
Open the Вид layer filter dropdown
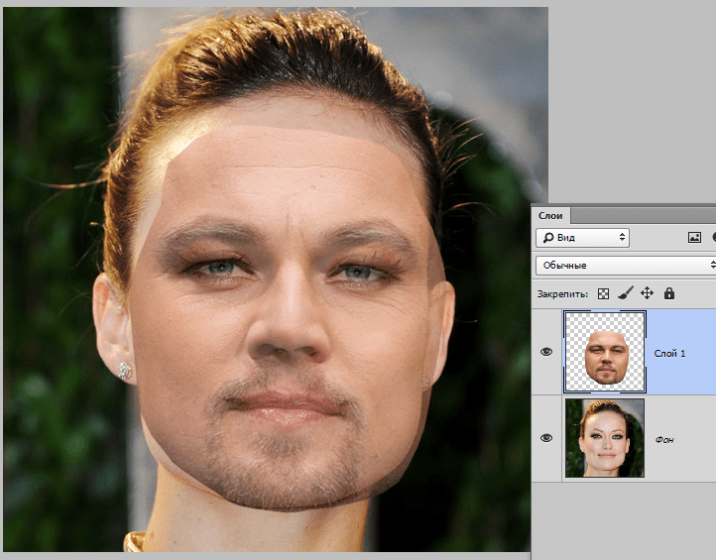(582, 237)
